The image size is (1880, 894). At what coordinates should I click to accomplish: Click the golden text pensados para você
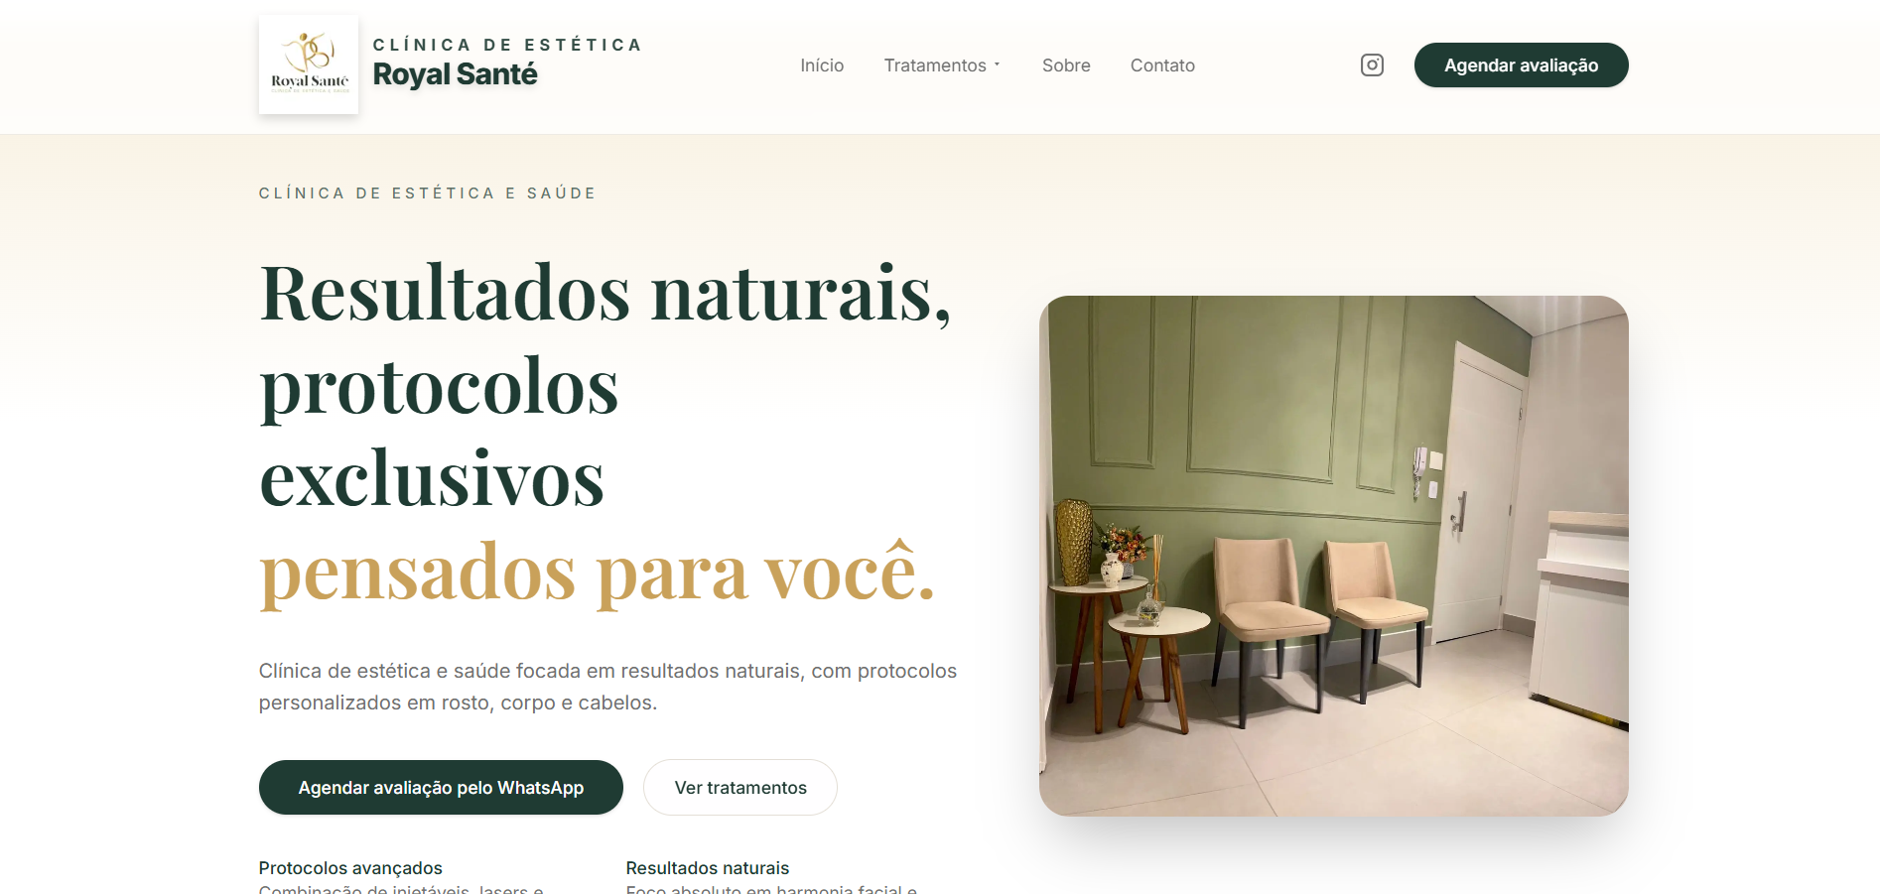click(x=597, y=573)
